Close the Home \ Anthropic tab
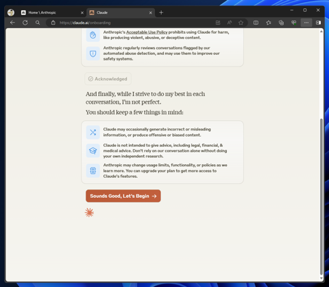The image size is (329, 287). 82,13
